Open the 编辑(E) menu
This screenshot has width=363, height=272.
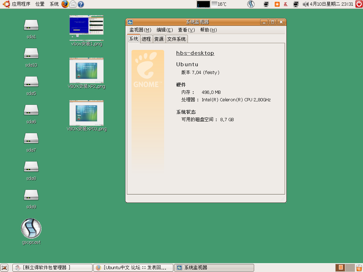[x=164, y=30]
